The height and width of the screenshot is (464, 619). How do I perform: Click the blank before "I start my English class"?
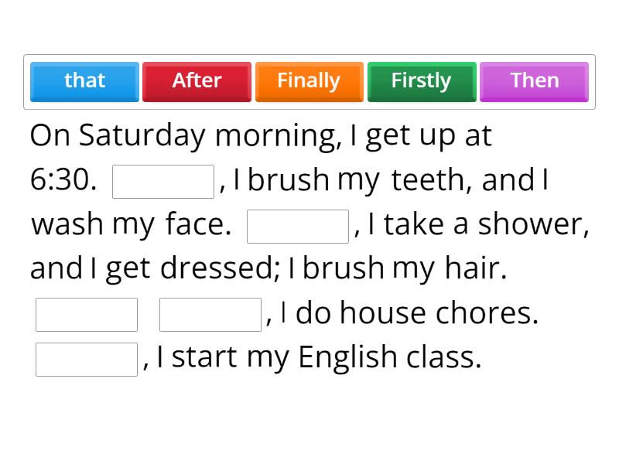(x=86, y=357)
